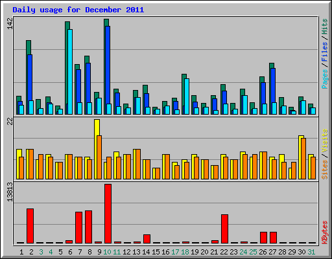This screenshot has width=332, height=259.
Task: Click the blue 'Files' legend label
Action: pos(325,52)
